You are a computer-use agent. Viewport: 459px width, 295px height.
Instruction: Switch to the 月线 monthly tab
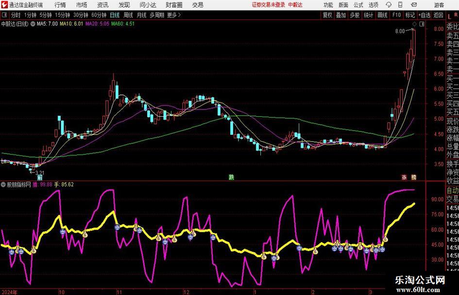(x=142, y=15)
